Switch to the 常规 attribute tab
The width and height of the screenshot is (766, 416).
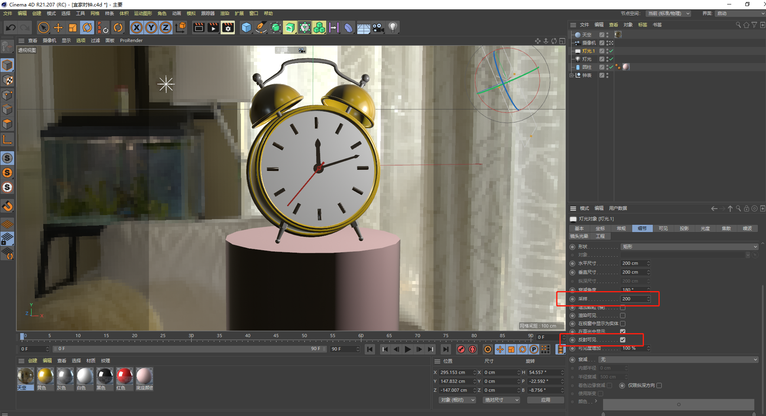[x=621, y=228]
